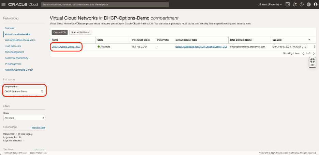Open the user profile avatar menu
319x155 pixels.
(315, 4)
